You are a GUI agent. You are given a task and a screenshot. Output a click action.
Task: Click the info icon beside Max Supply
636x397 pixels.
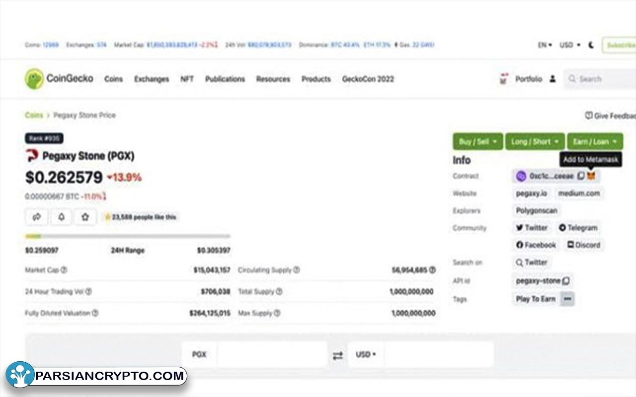click(277, 313)
